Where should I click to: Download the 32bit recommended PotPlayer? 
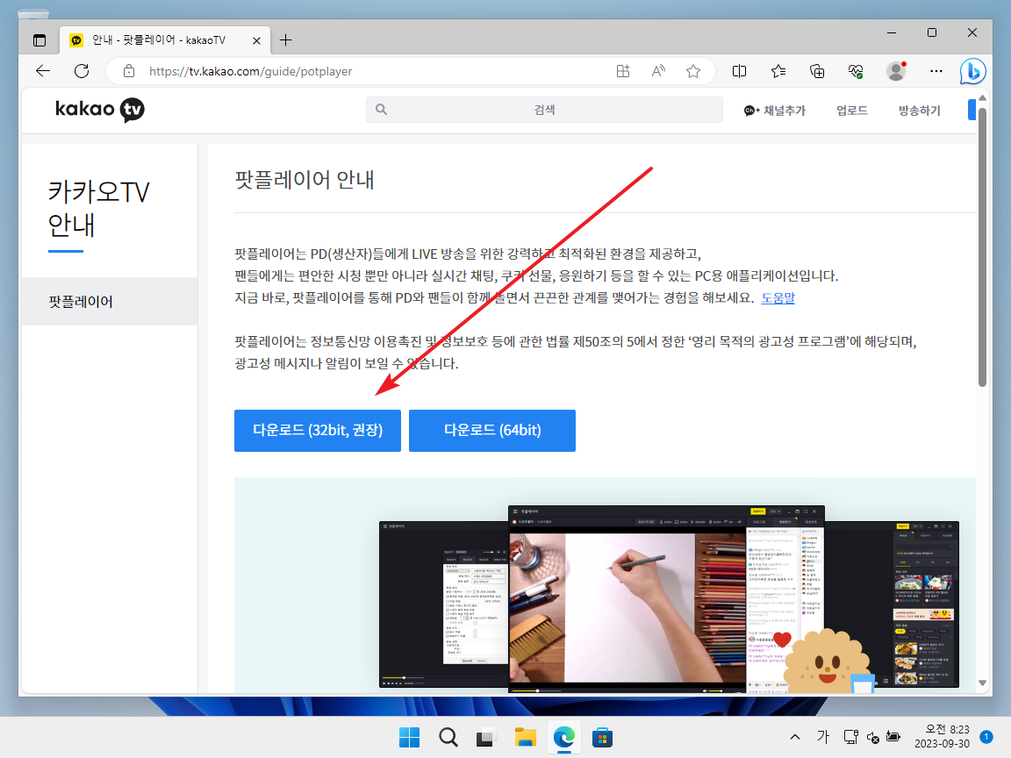pos(317,431)
